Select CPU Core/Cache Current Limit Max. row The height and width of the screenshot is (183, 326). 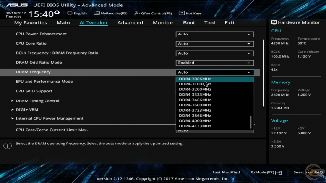click(x=52, y=130)
